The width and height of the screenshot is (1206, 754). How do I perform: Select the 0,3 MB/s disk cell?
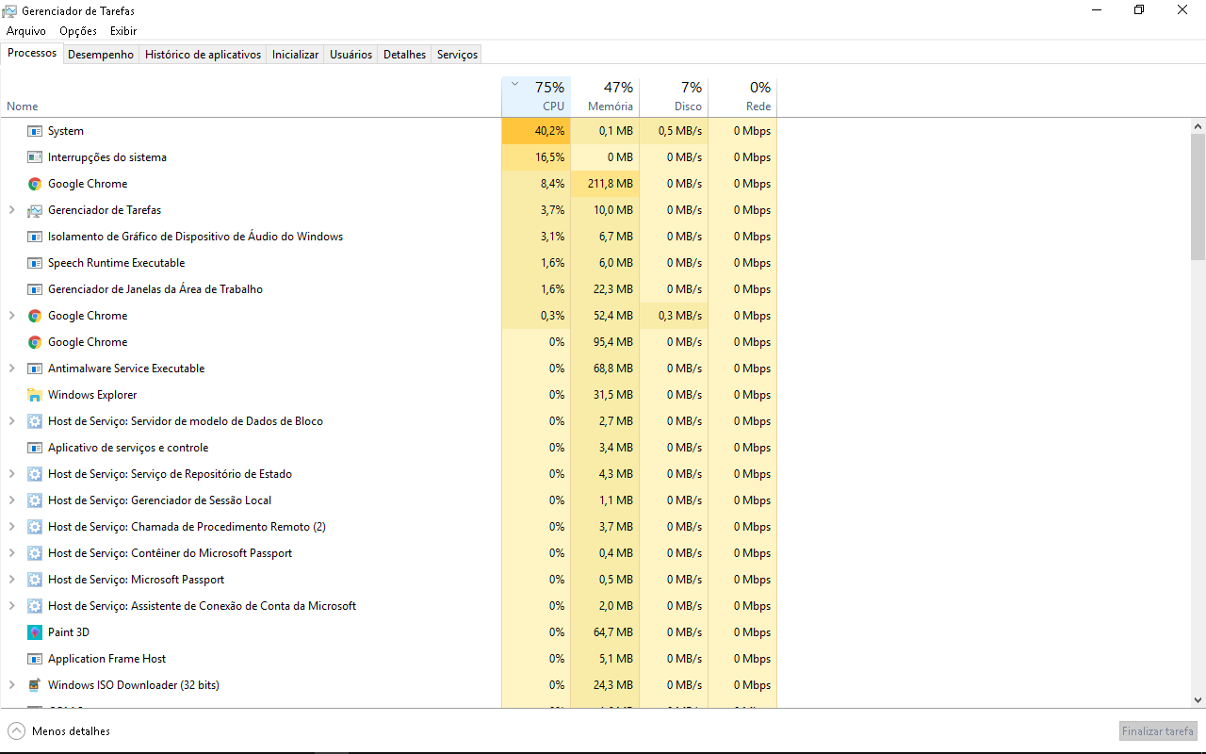(674, 316)
